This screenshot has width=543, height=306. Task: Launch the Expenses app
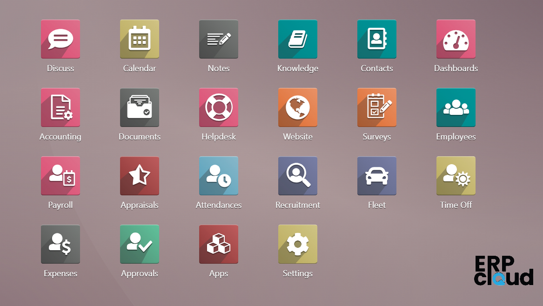click(60, 244)
